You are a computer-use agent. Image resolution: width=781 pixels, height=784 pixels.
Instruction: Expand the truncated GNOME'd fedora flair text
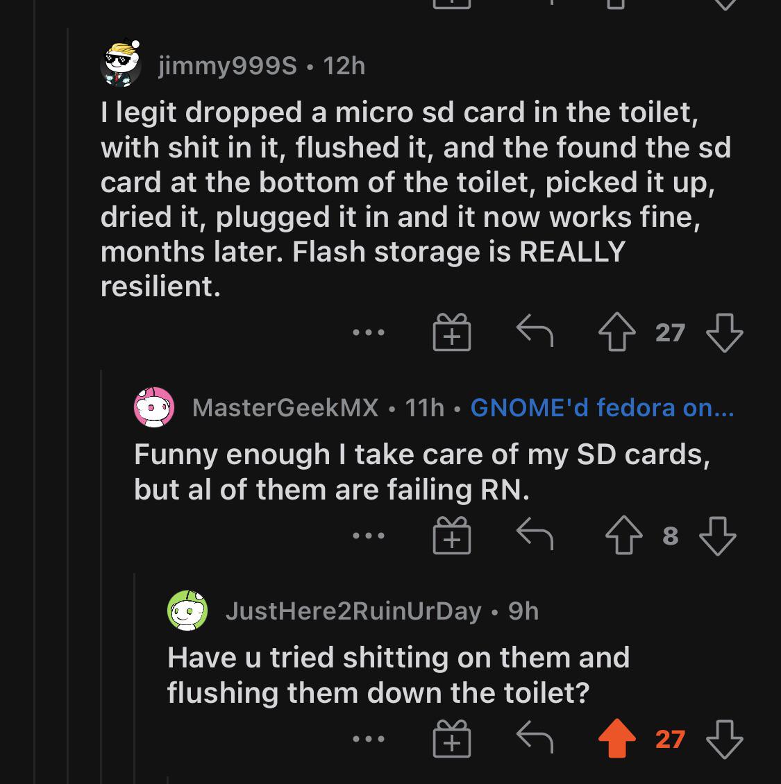click(603, 409)
